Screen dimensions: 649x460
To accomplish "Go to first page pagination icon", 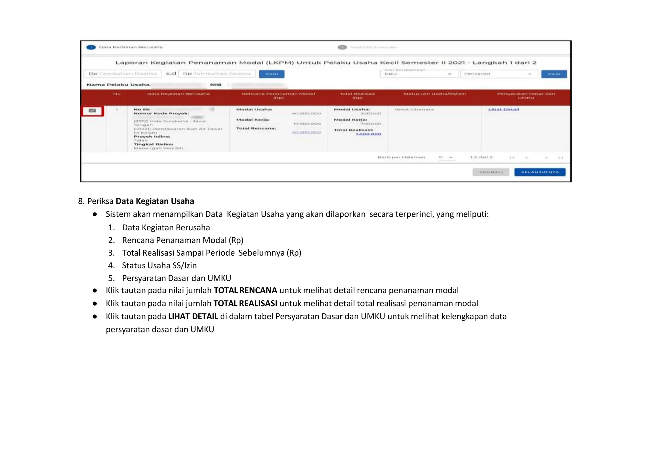I will click(x=512, y=157).
